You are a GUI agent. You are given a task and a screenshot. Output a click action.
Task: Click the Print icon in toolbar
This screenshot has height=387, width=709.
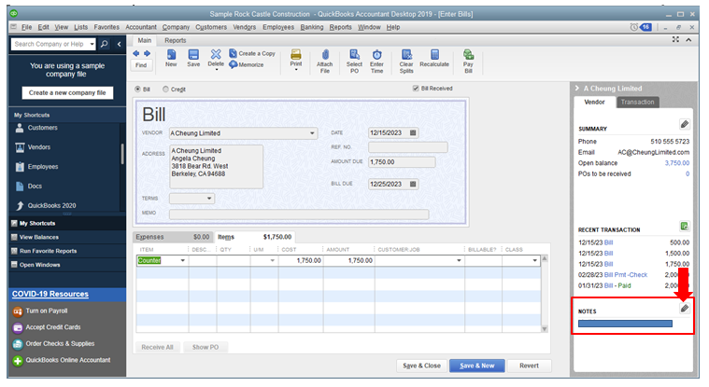click(x=295, y=60)
